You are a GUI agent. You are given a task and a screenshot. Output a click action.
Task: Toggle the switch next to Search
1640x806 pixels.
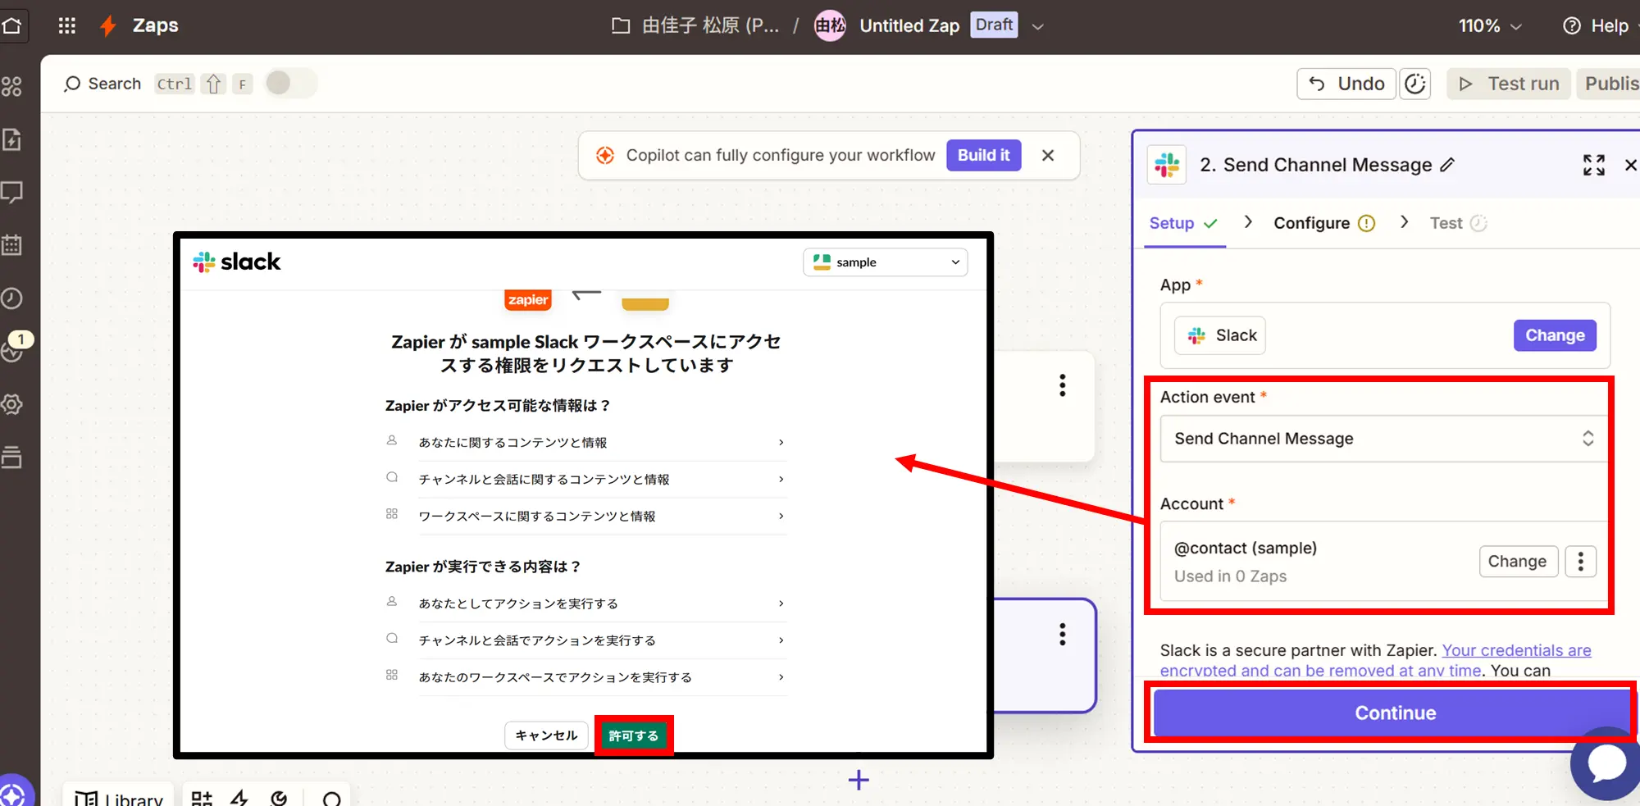tap(290, 84)
